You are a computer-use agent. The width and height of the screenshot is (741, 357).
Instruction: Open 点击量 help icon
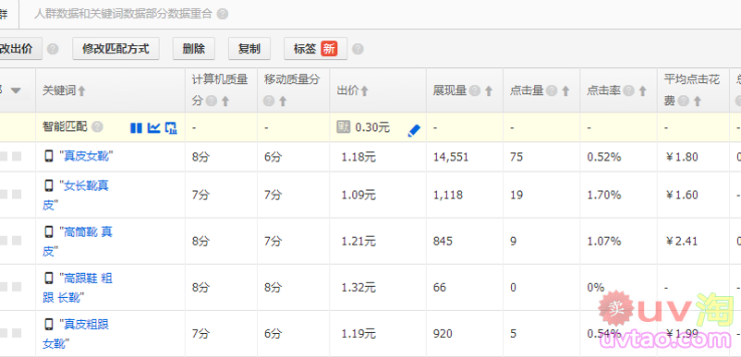pyautogui.click(x=552, y=91)
